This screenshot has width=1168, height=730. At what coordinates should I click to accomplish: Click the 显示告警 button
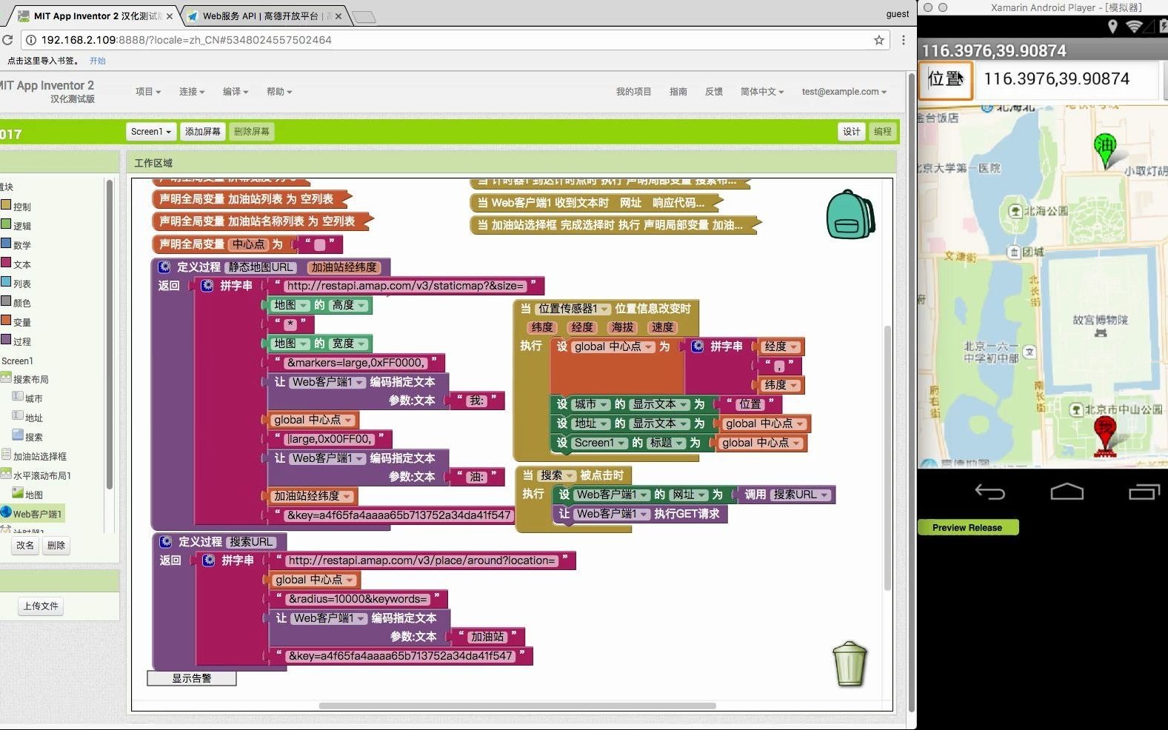[192, 678]
